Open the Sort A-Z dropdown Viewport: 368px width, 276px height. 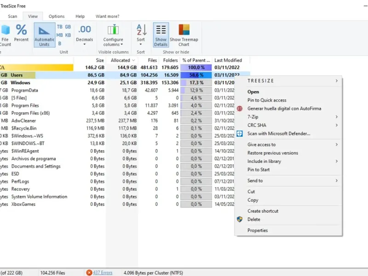(x=141, y=35)
